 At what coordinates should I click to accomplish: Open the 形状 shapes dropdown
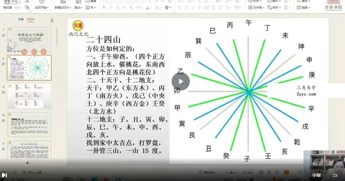point(255,1)
